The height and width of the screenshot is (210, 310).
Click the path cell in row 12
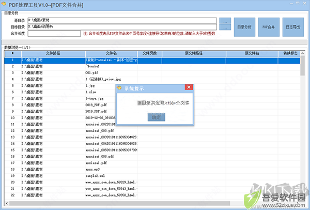pyautogui.click(x=53, y=131)
